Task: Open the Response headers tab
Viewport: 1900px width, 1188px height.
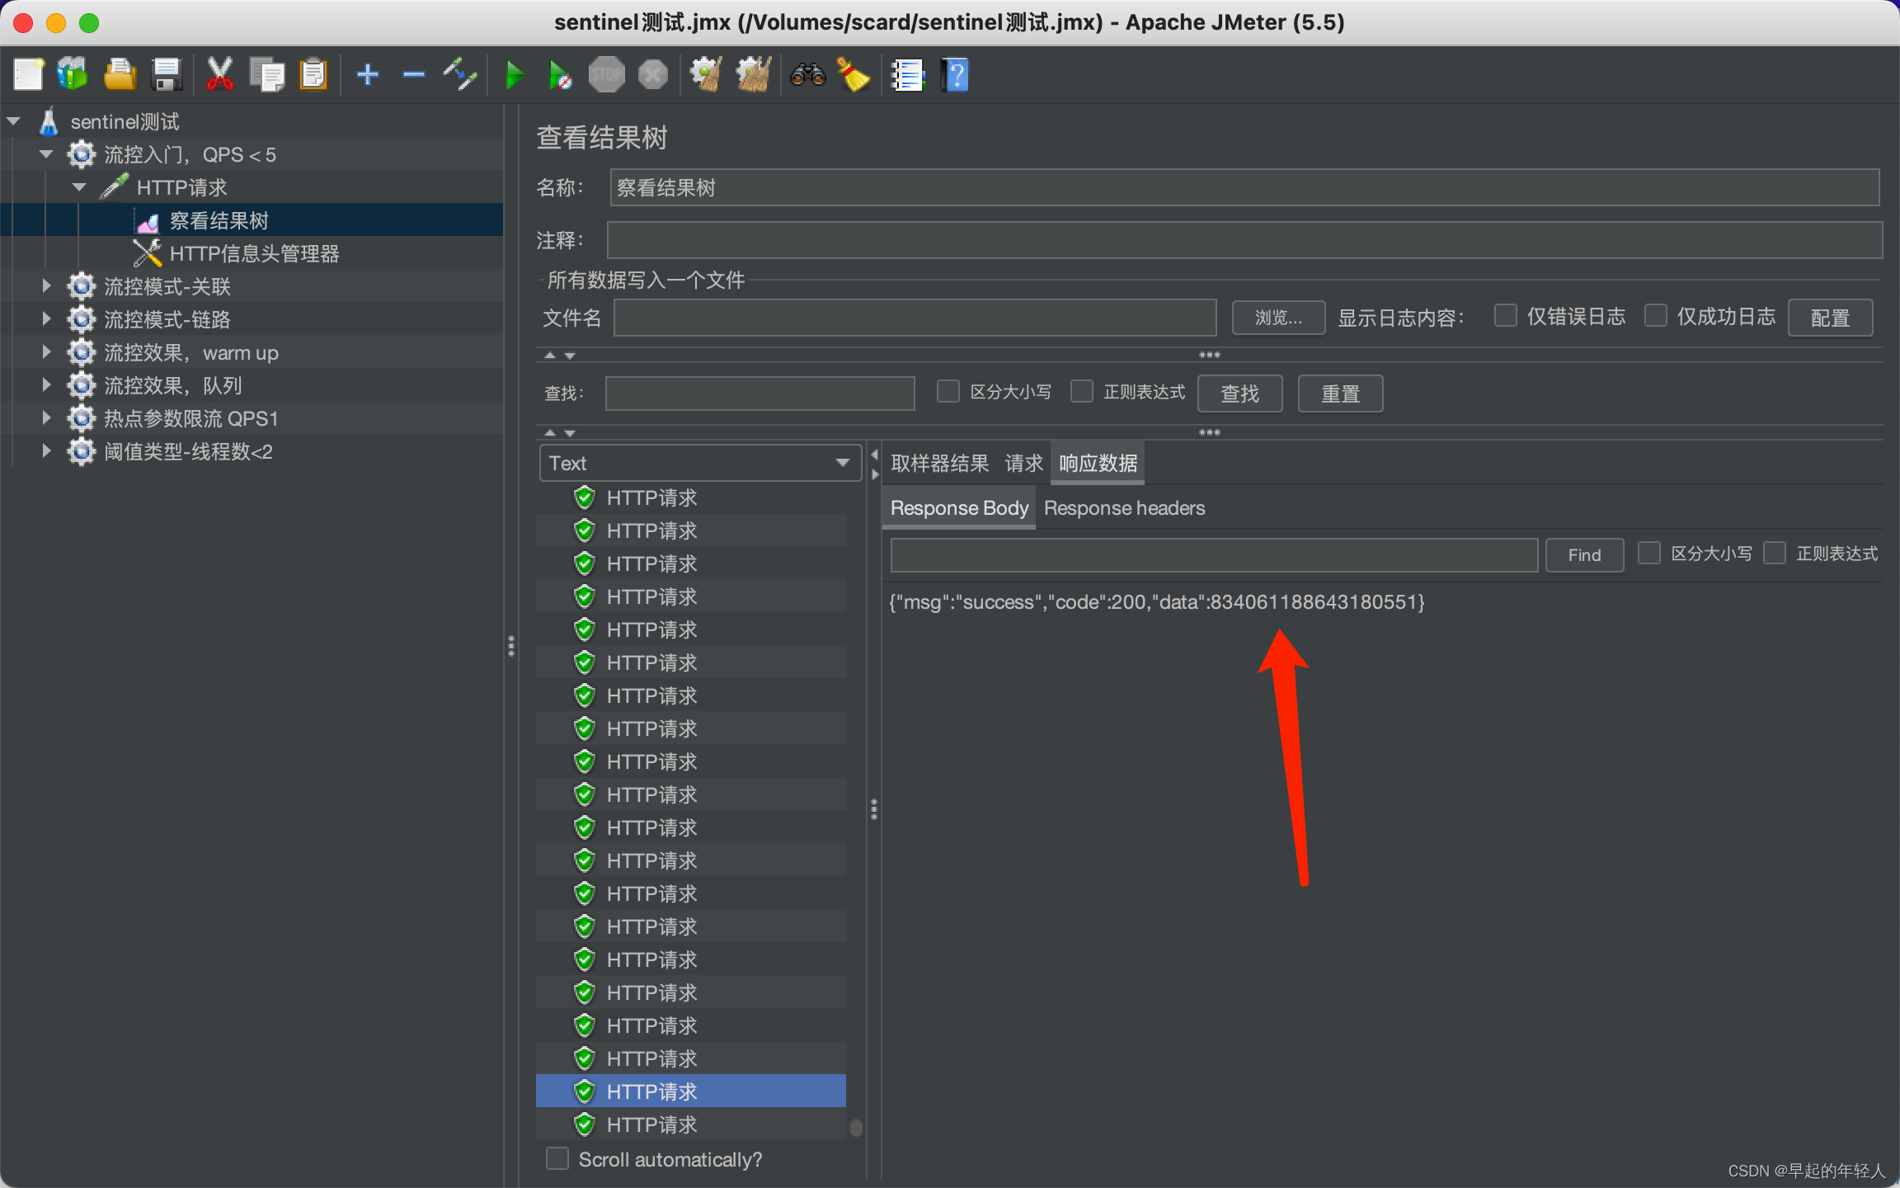Action: pos(1124,508)
